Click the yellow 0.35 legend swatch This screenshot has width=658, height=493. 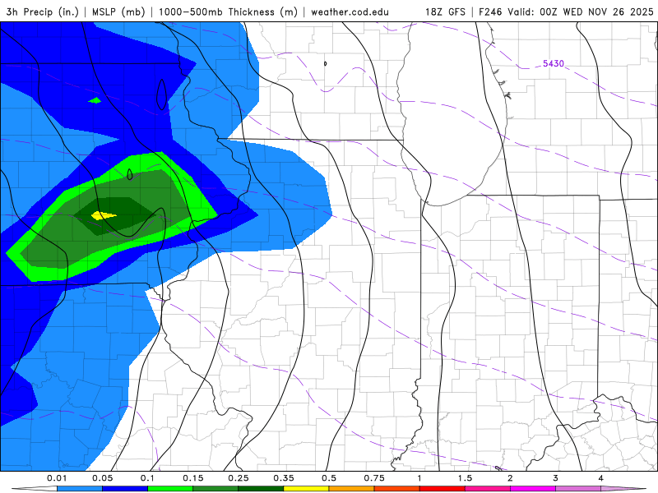(306, 489)
